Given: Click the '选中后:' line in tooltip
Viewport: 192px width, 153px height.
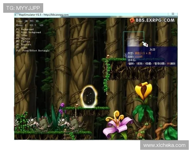Looking at the screenshot, I should tap(132, 60).
